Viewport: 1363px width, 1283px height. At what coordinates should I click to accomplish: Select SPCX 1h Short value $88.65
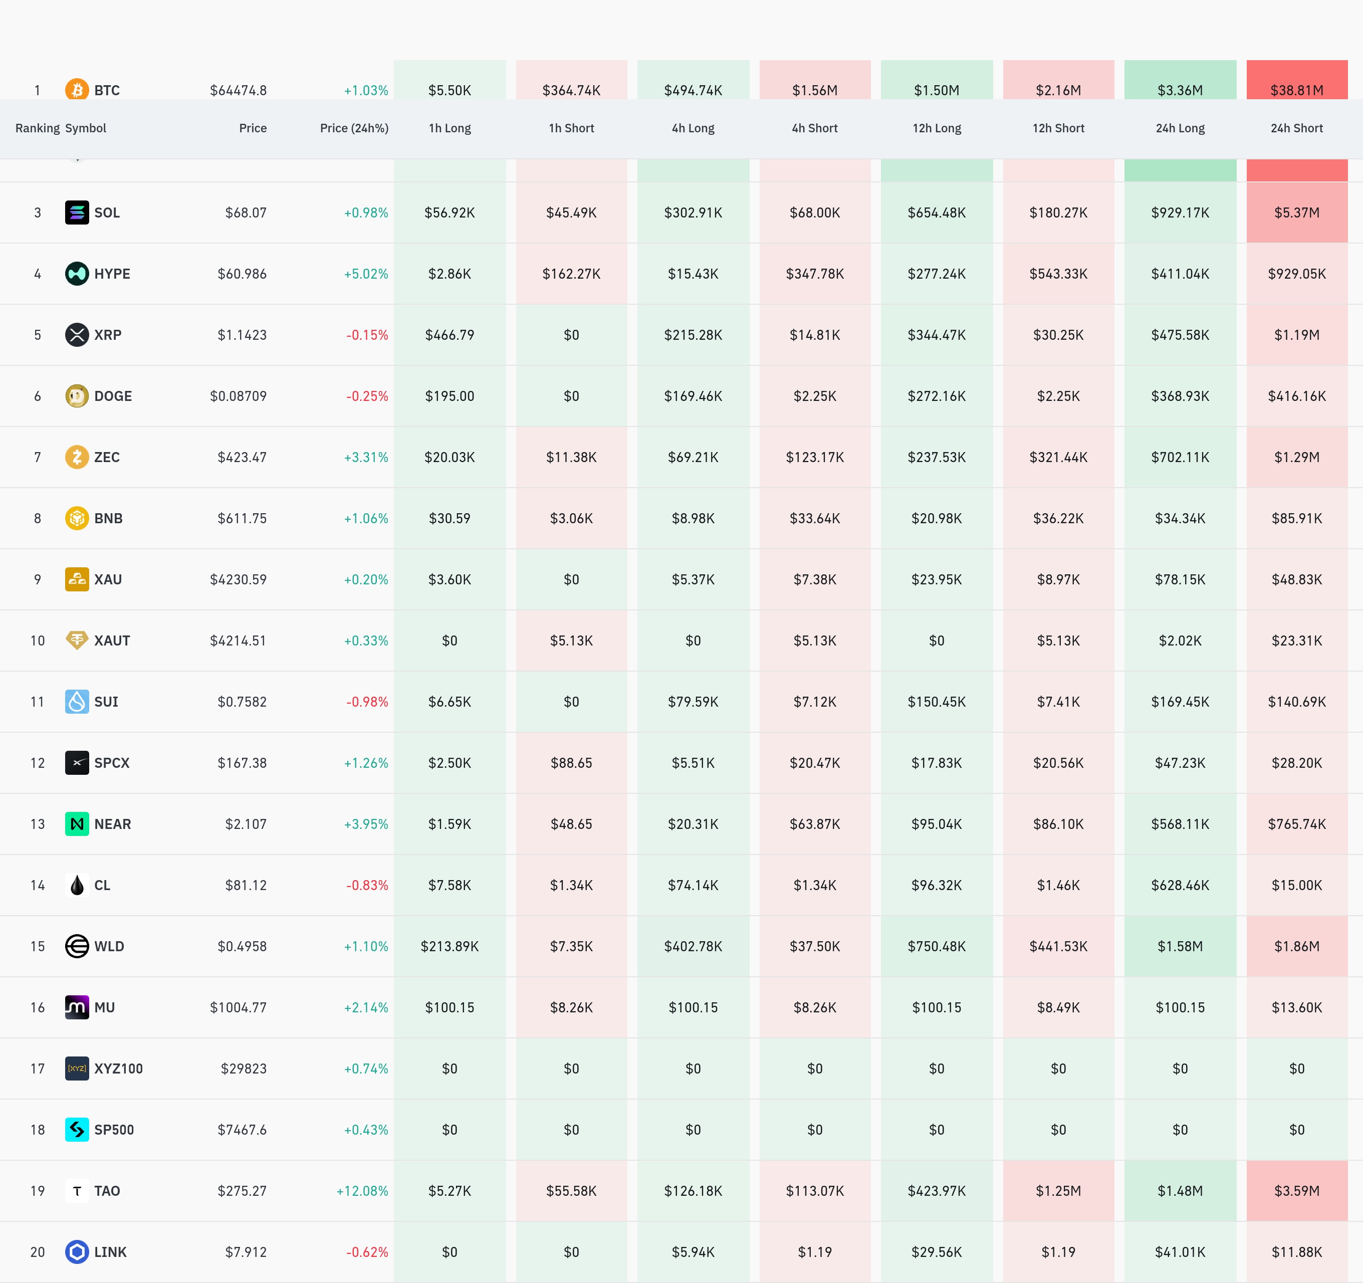(572, 762)
